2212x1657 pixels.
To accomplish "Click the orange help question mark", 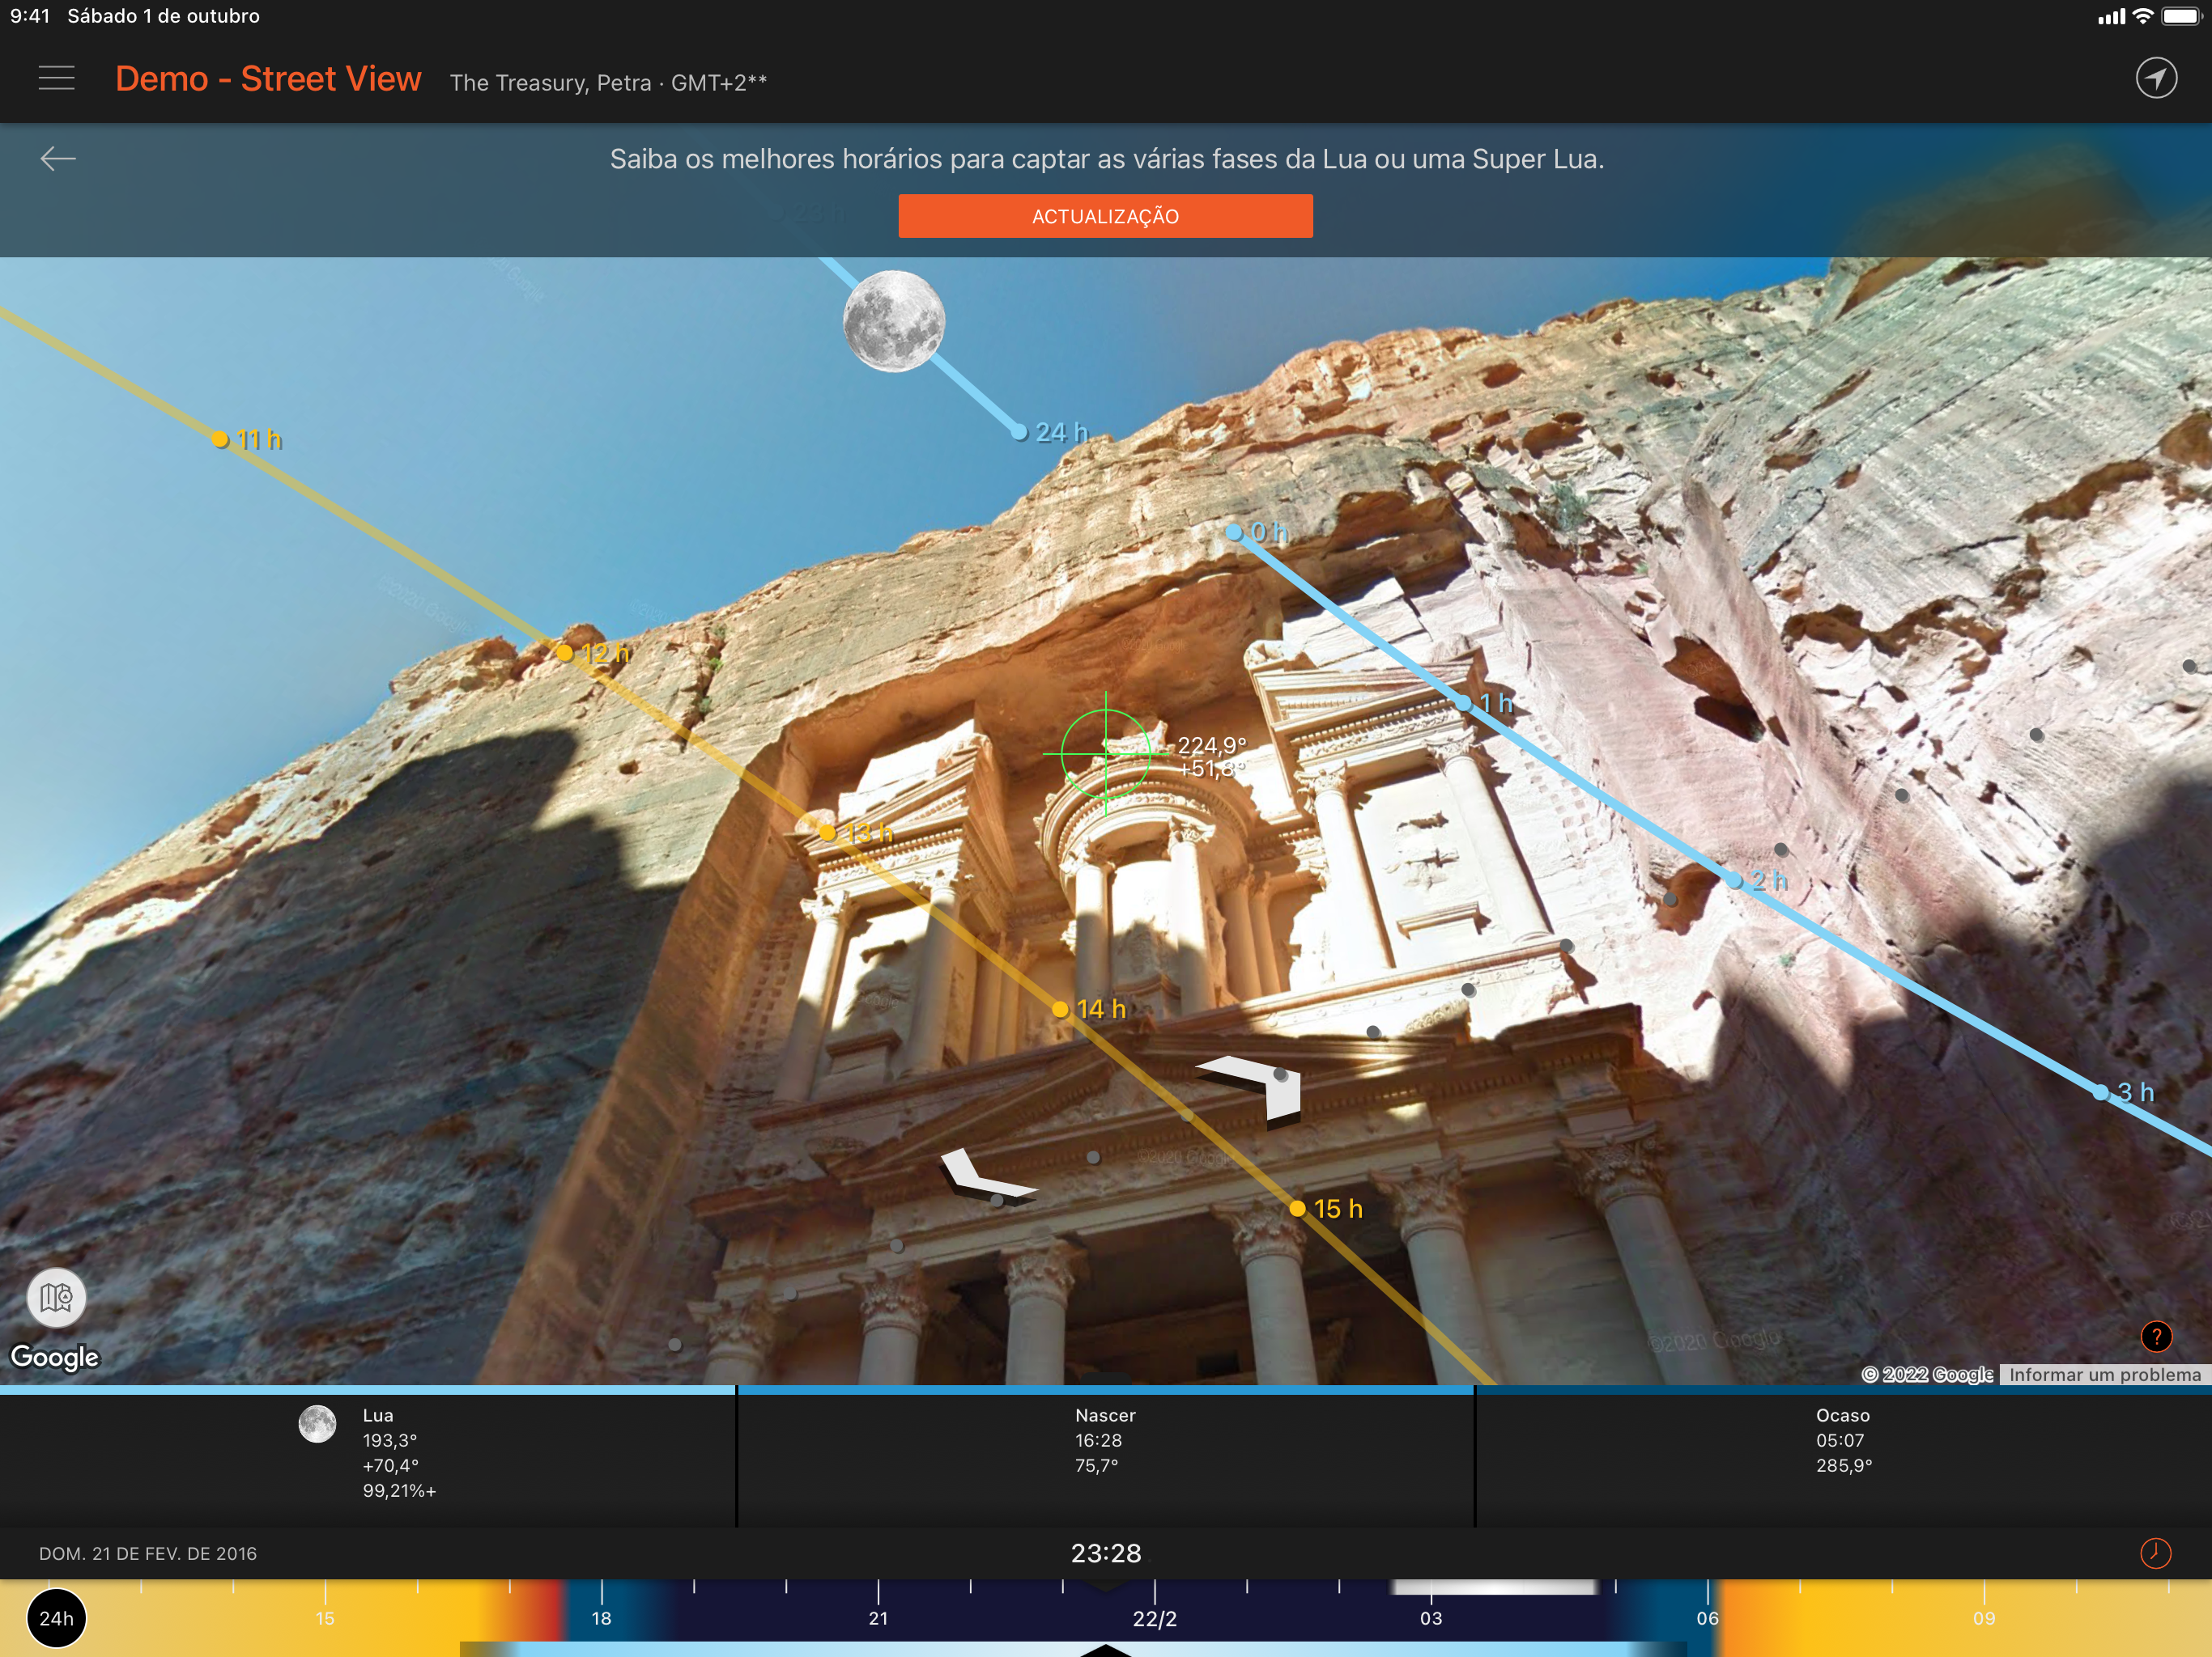I will click(2156, 1336).
